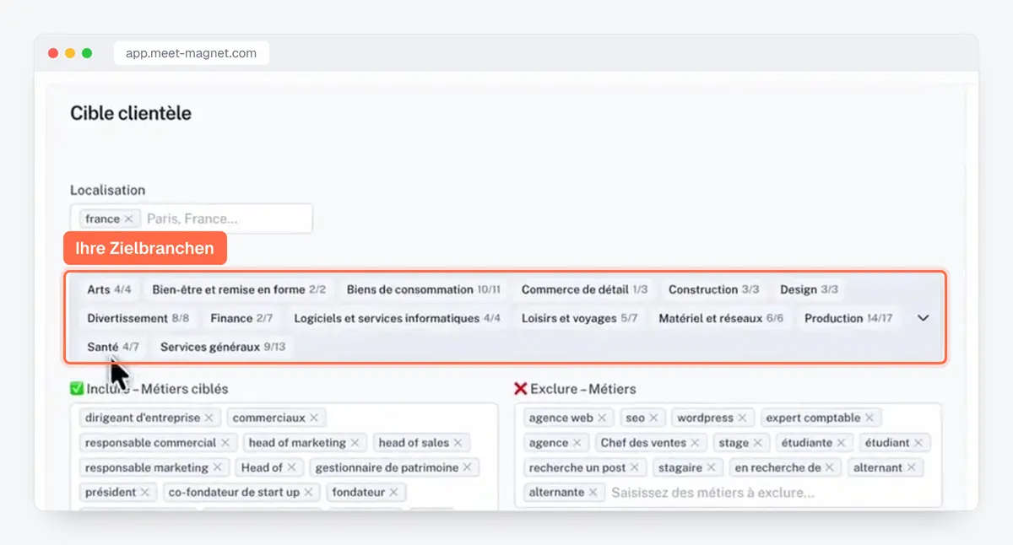Open 'Bien-être et remise en forme' group

[x=239, y=289]
